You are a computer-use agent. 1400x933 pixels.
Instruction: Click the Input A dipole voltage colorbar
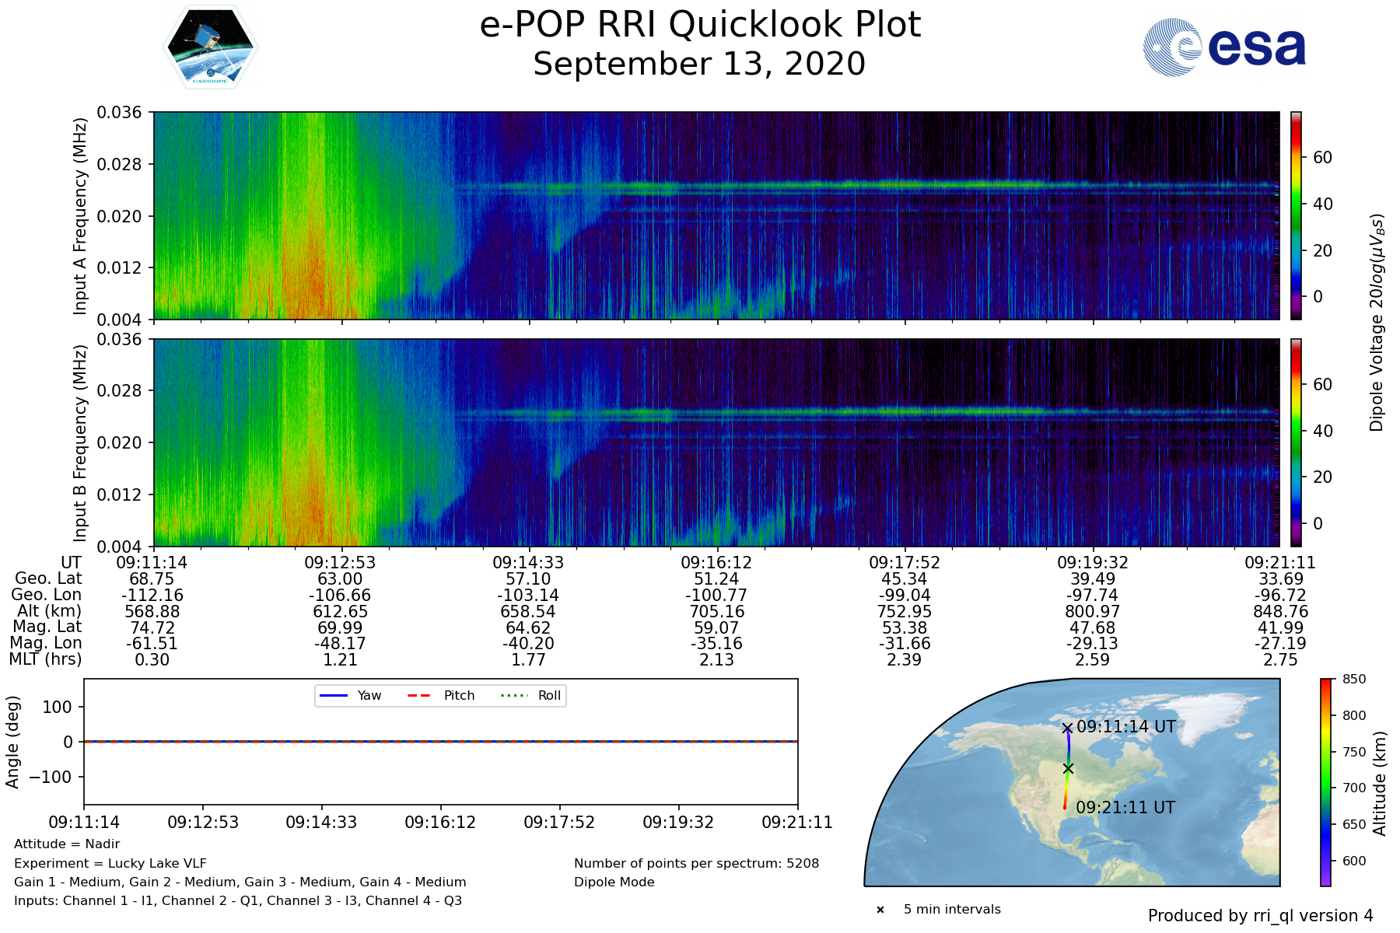(x=1296, y=215)
